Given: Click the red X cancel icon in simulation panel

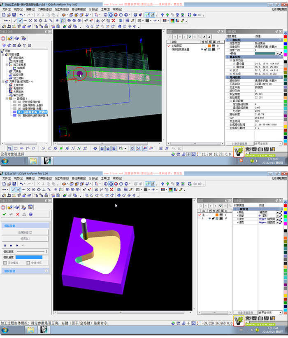Looking at the screenshot, I should tap(18, 214).
